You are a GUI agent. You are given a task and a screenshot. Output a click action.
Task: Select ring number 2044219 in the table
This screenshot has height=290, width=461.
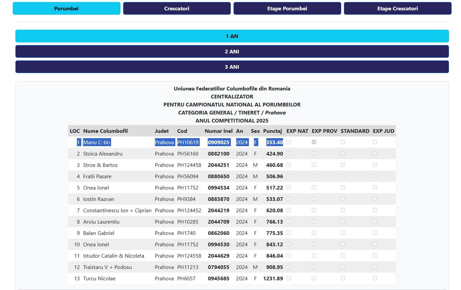pyautogui.click(x=218, y=211)
